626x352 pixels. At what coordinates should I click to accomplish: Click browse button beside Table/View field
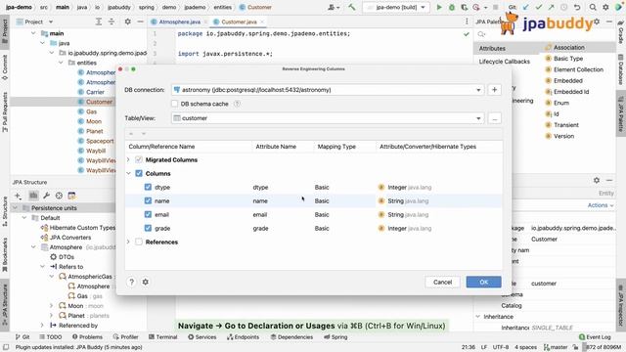(x=494, y=118)
